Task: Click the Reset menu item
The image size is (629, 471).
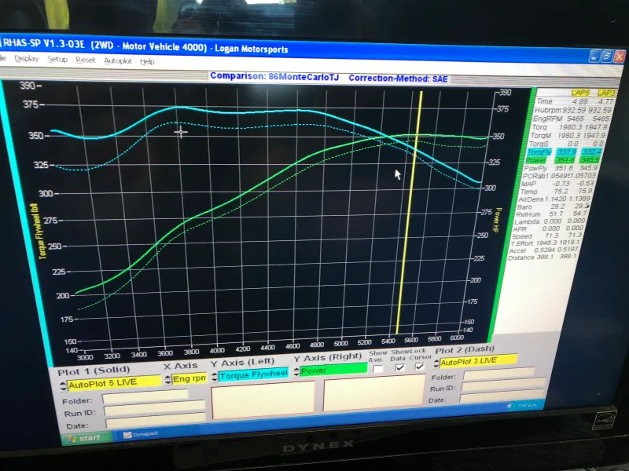Action: (85, 60)
